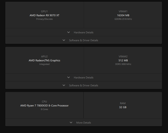Click the APU2 heading
The image size is (168, 133).
pos(44,56)
